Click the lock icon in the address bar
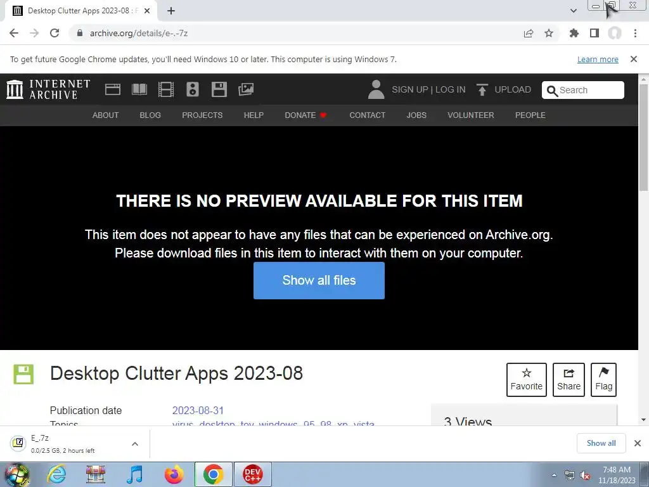This screenshot has height=487, width=649. click(x=80, y=33)
